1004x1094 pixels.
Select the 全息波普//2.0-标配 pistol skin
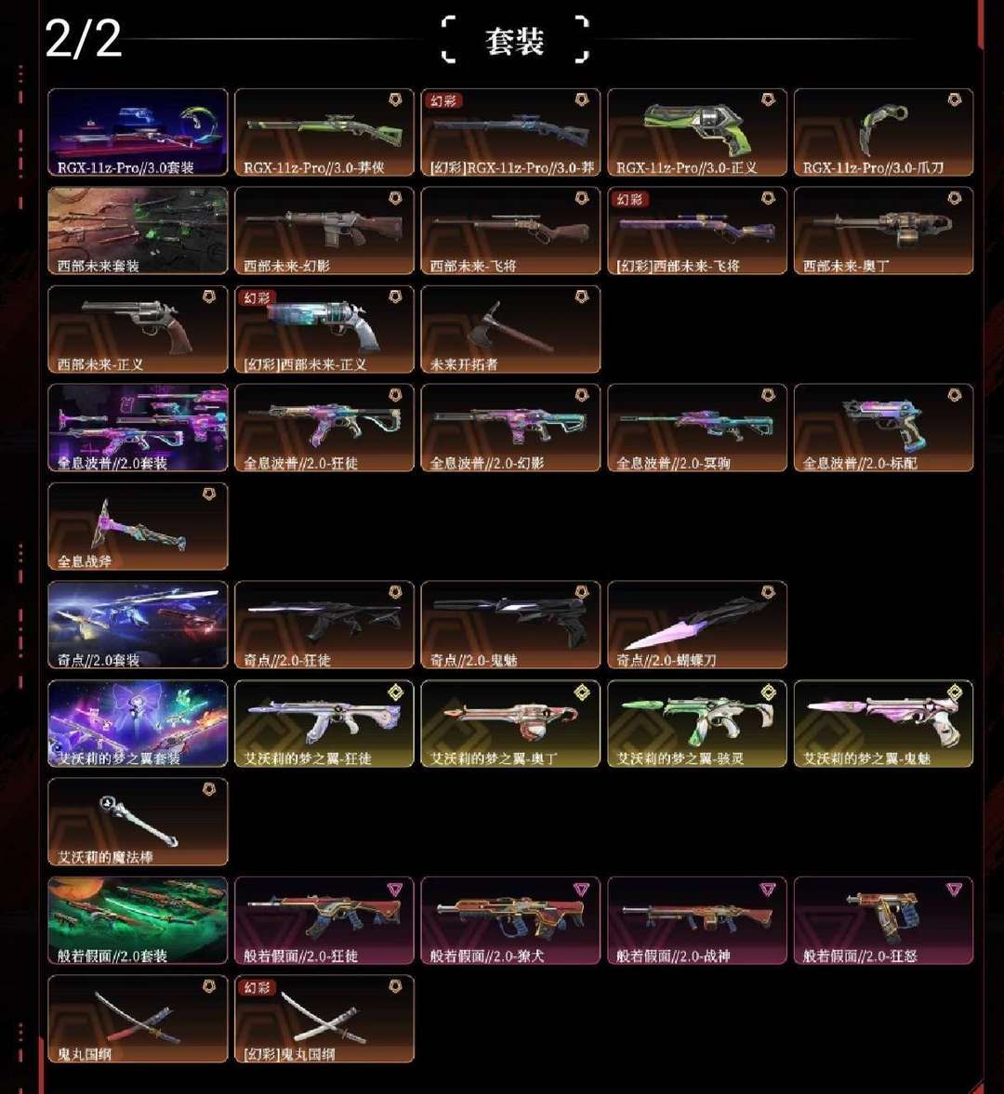coord(883,428)
